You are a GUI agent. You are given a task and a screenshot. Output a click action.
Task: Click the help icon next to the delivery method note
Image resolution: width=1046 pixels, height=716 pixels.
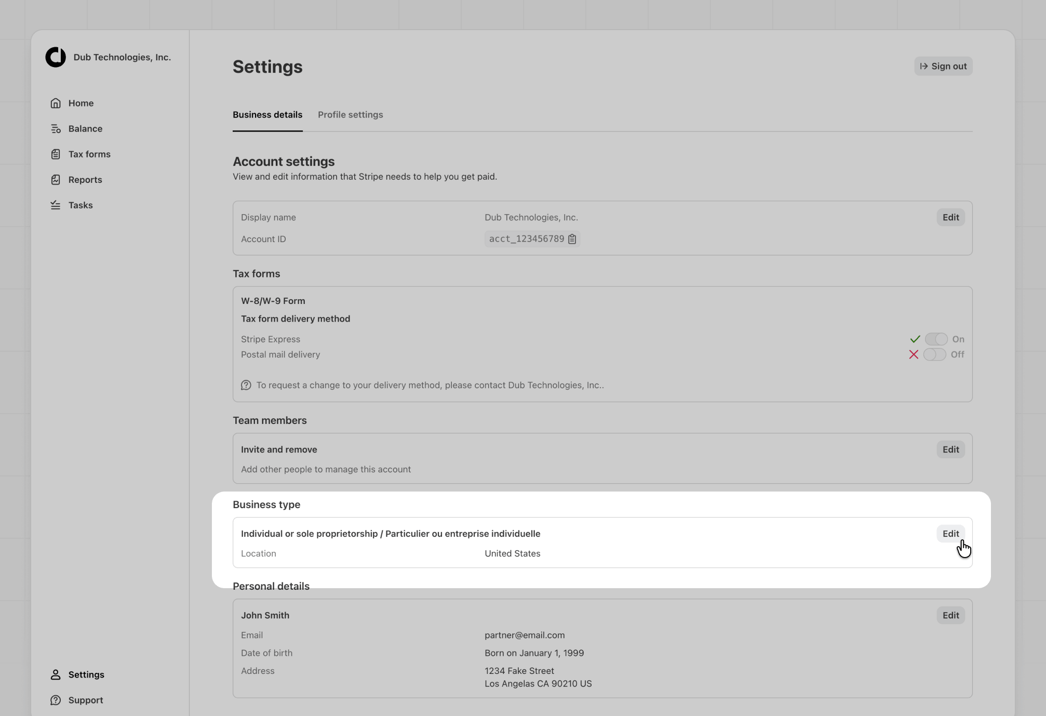[246, 385]
